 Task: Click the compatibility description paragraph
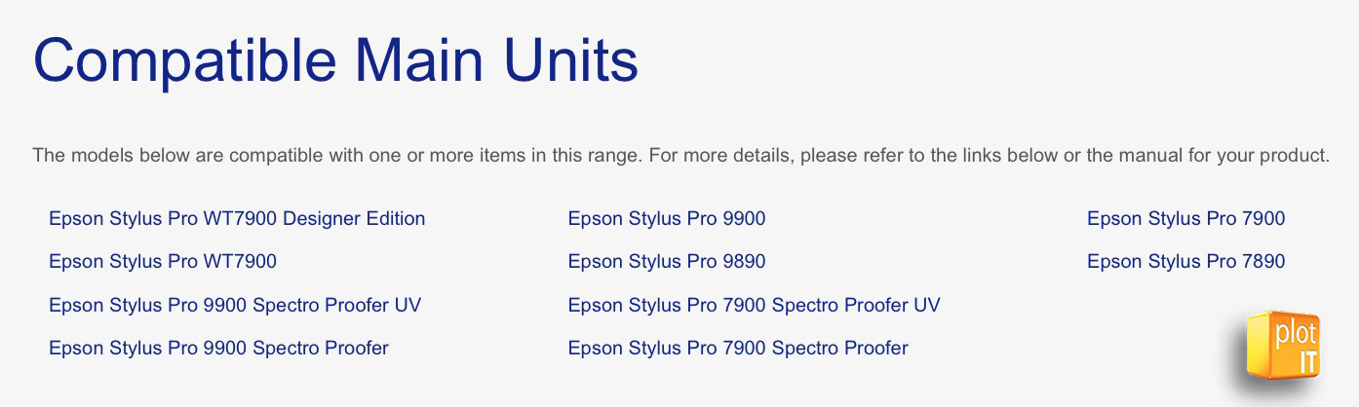point(680,156)
